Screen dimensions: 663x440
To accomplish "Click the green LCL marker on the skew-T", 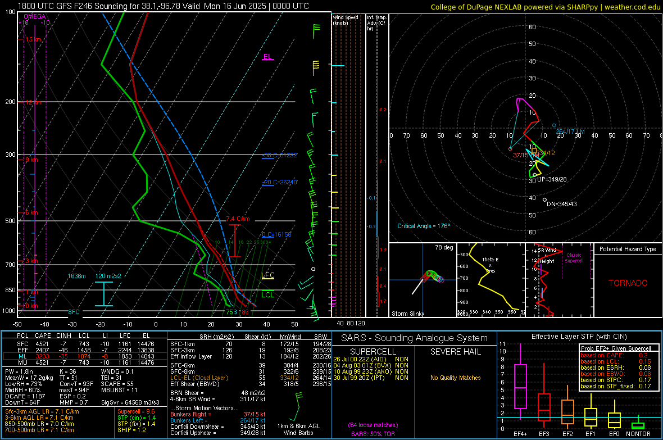I will click(267, 295).
